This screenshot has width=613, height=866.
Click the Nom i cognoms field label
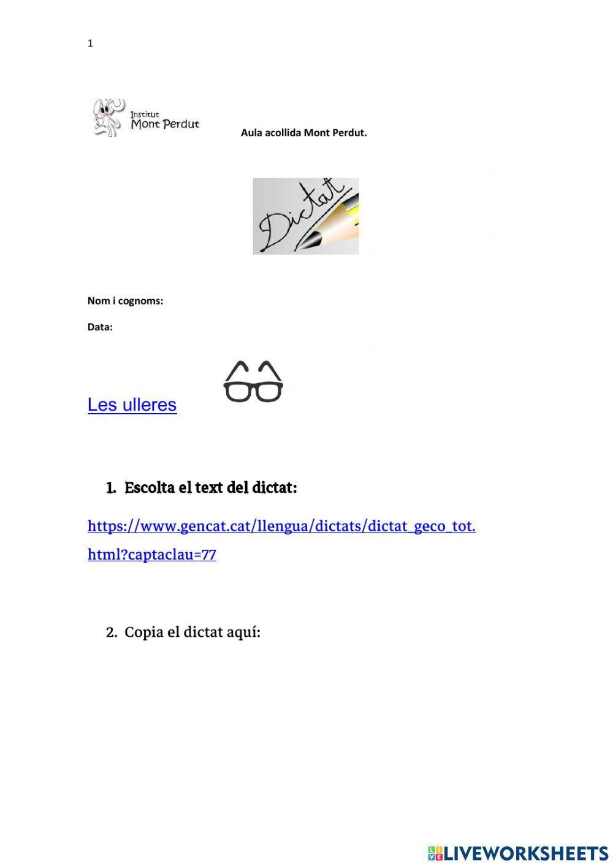pyautogui.click(x=125, y=301)
